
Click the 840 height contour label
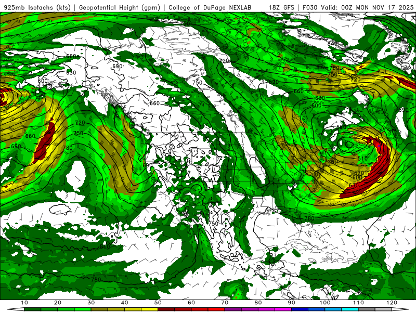332,44
